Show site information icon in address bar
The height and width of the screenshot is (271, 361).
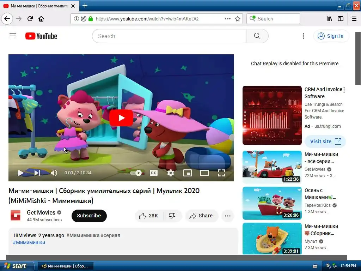click(x=76, y=19)
